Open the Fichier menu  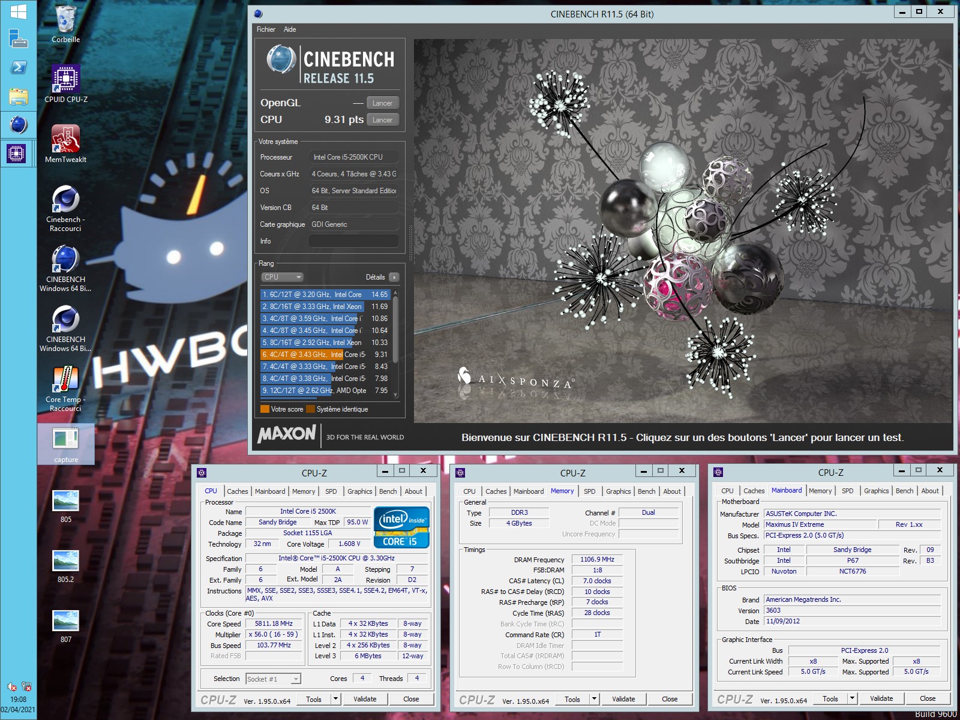coord(266,29)
